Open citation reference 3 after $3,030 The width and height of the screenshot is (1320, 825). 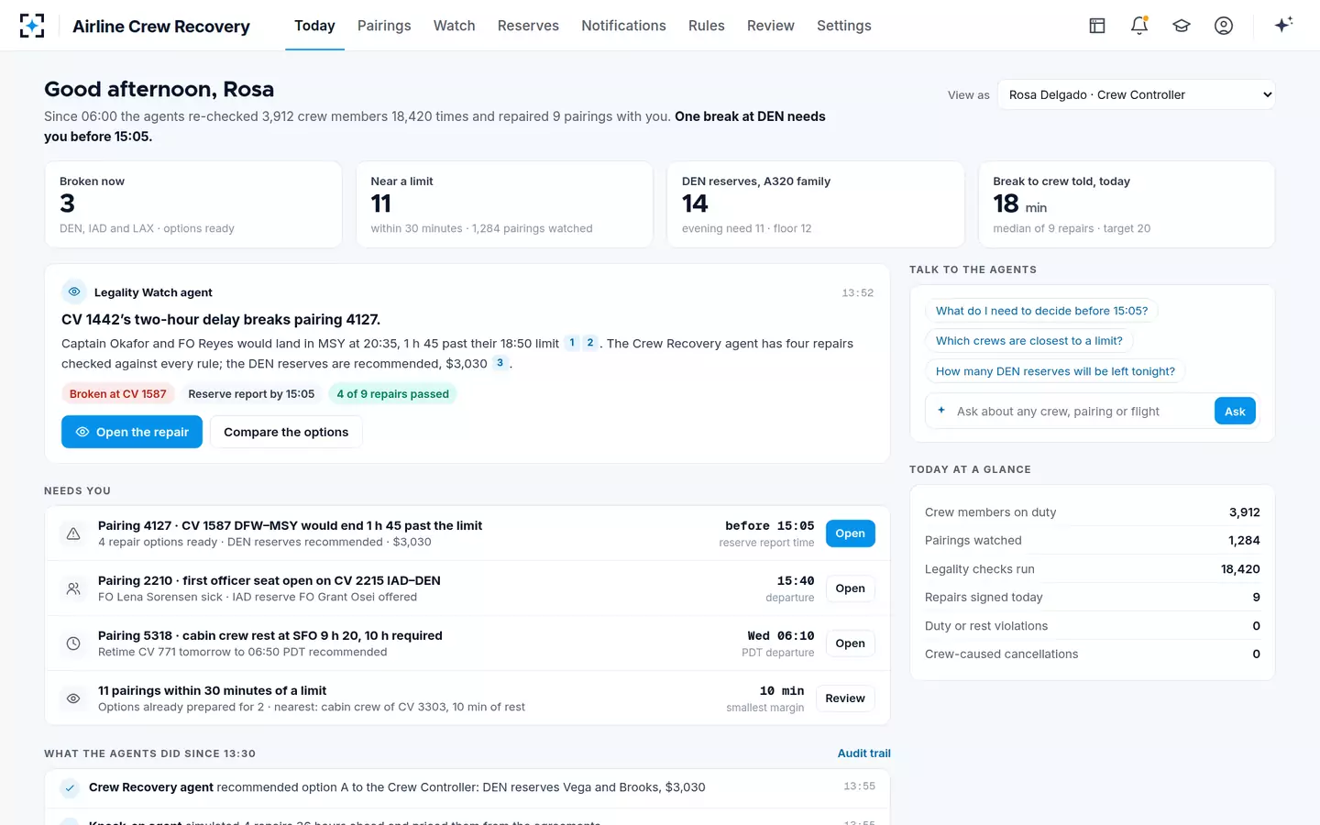coord(500,363)
